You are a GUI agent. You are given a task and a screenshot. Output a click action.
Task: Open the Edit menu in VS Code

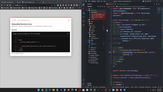[89, 1]
